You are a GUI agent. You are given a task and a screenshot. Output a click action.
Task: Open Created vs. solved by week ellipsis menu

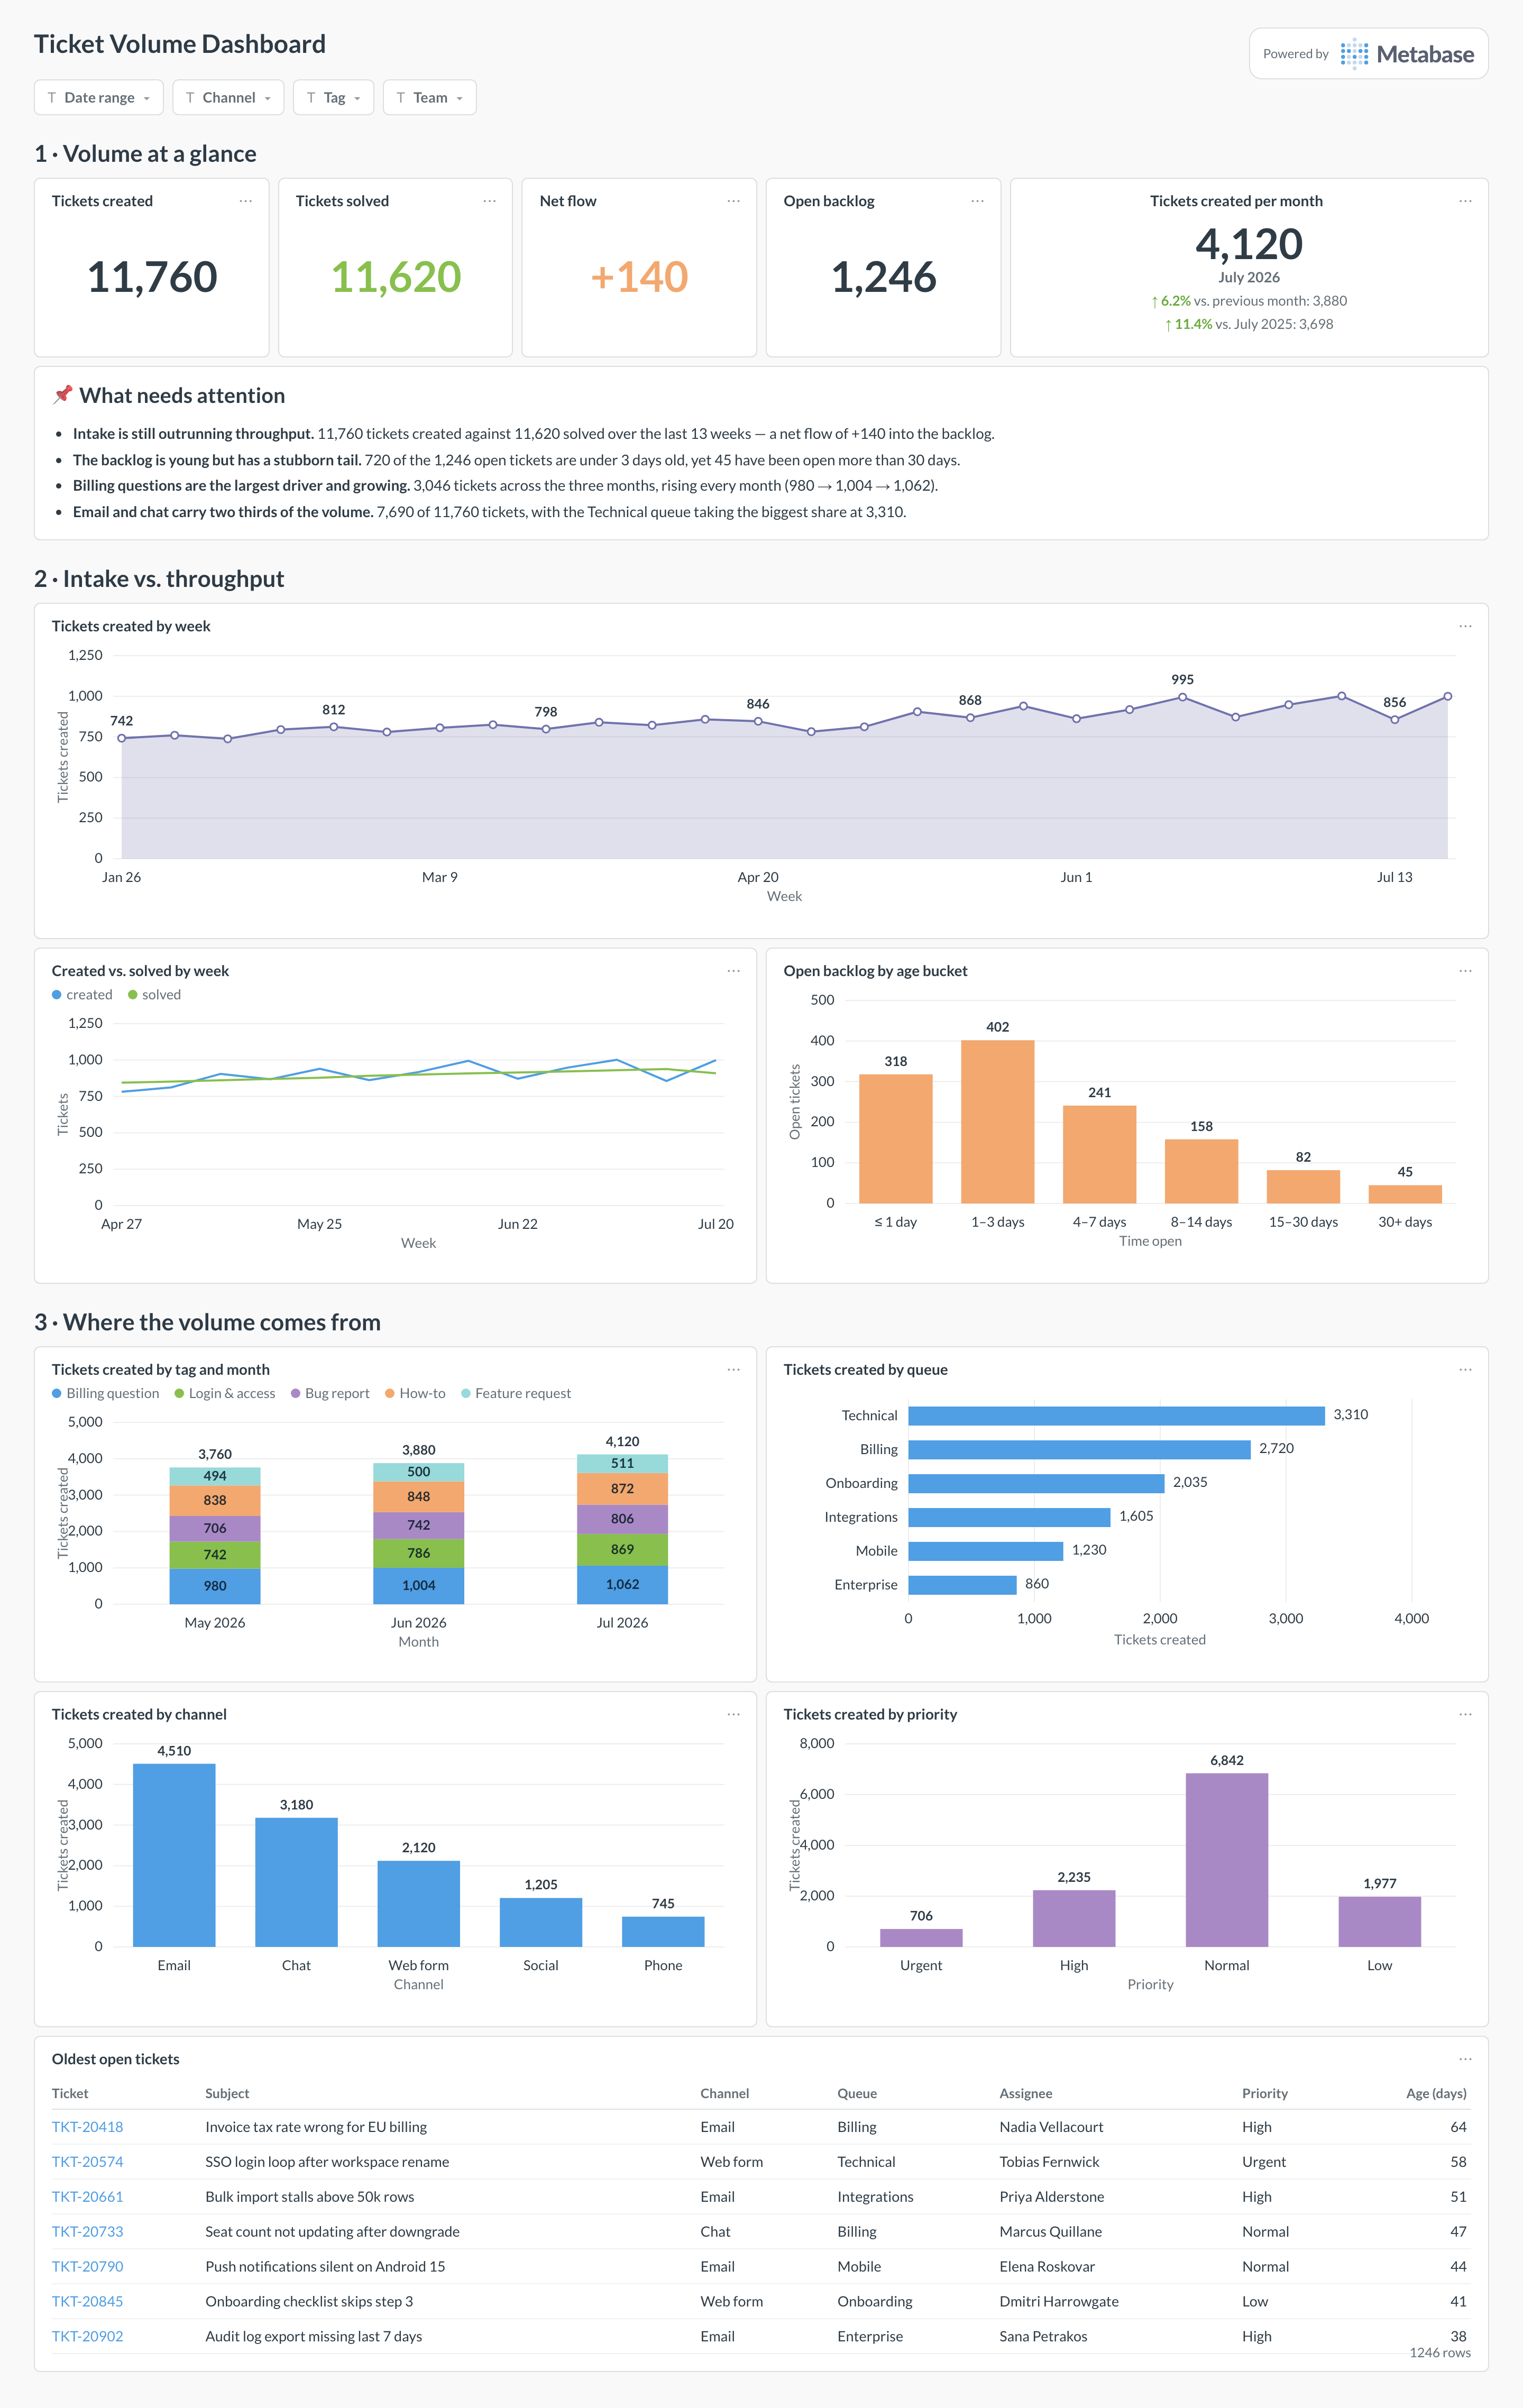[734, 971]
